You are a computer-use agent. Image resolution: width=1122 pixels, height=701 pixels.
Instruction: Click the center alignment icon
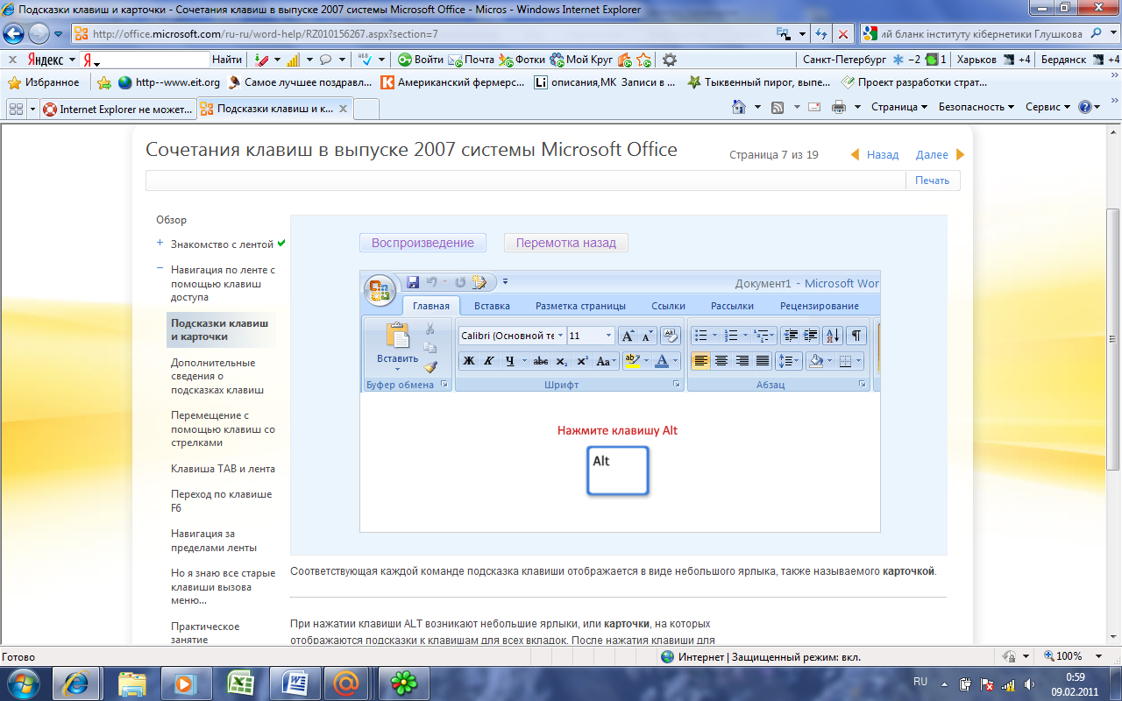tap(721, 361)
